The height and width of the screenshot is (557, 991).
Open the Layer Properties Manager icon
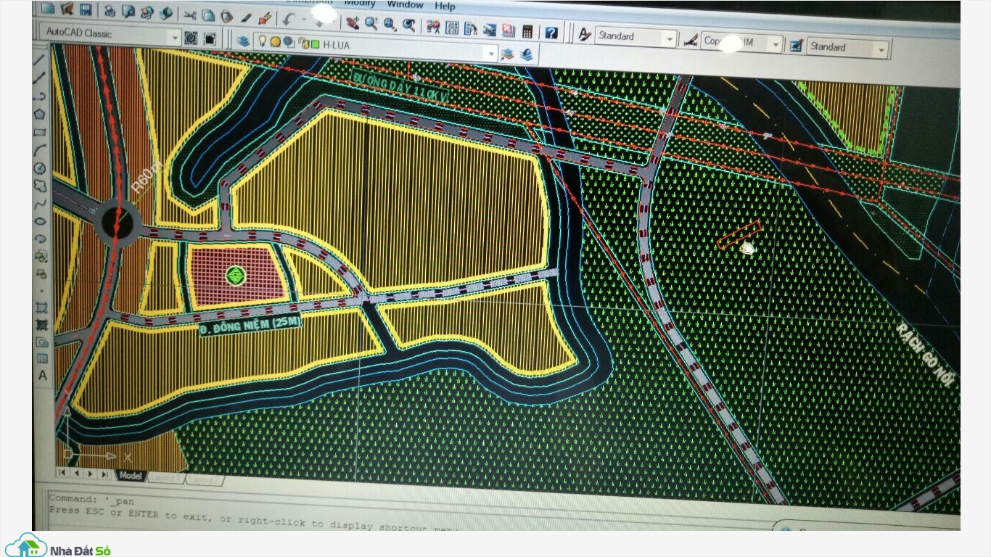coord(242,41)
